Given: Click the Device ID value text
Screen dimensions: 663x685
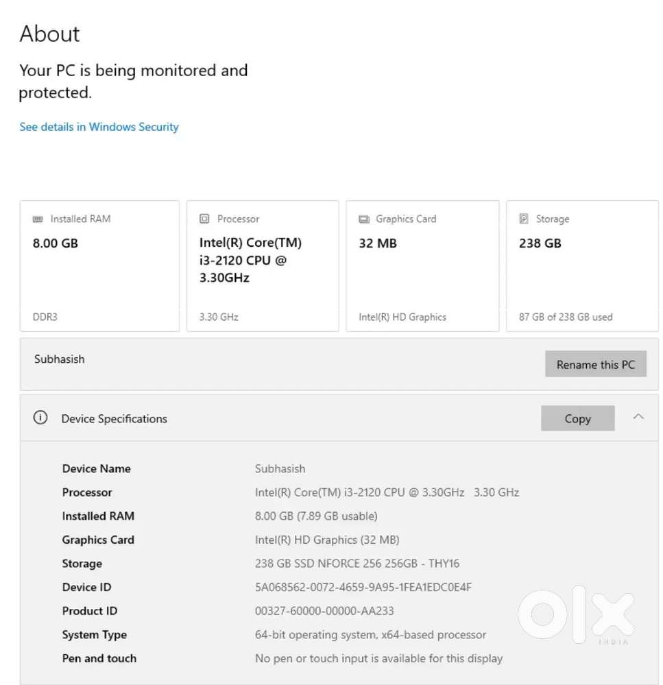Looking at the screenshot, I should (363, 587).
